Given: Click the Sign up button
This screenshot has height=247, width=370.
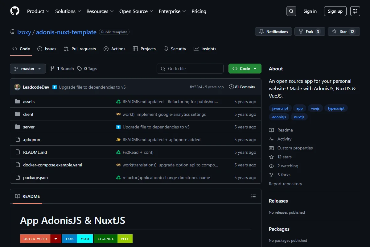Looking at the screenshot, I should coord(335,11).
